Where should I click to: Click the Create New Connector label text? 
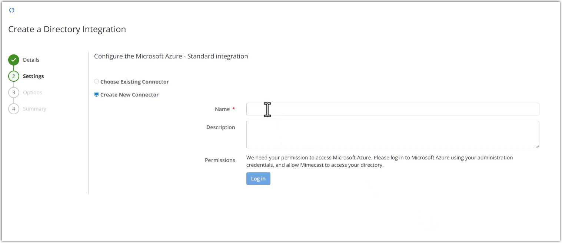(129, 94)
